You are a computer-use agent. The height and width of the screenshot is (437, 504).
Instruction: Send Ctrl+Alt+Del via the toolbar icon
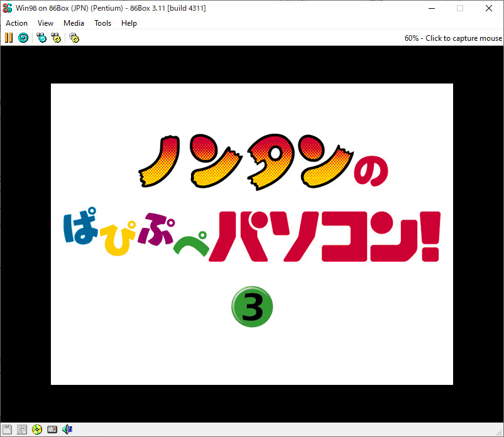point(41,38)
